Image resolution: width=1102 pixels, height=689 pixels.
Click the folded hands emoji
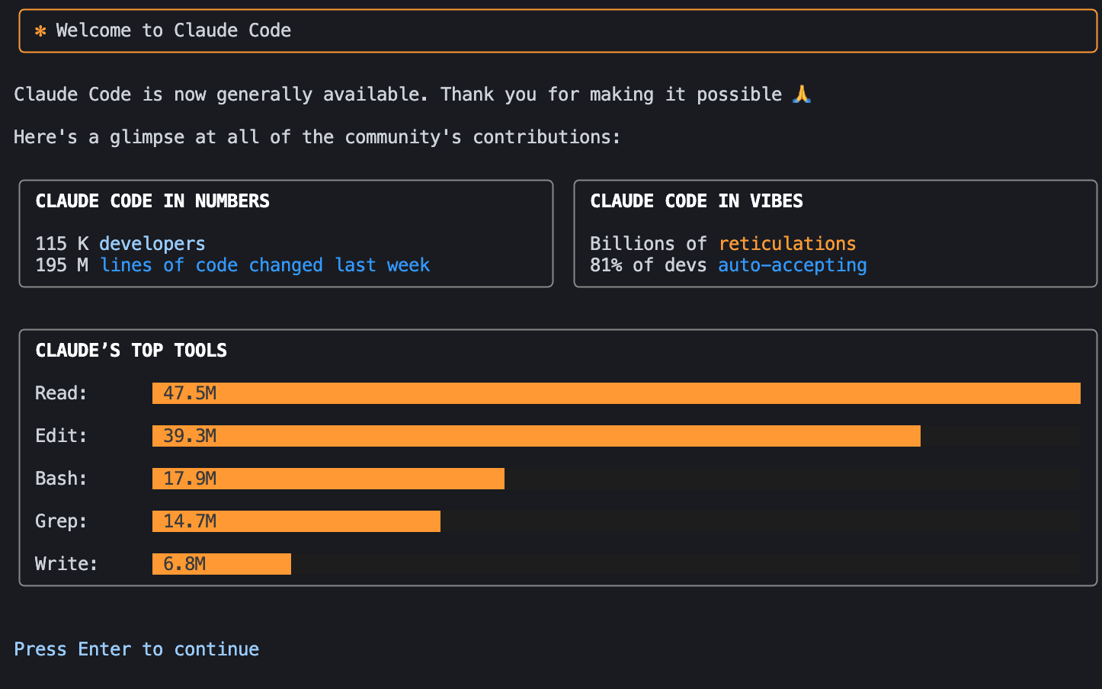(802, 94)
